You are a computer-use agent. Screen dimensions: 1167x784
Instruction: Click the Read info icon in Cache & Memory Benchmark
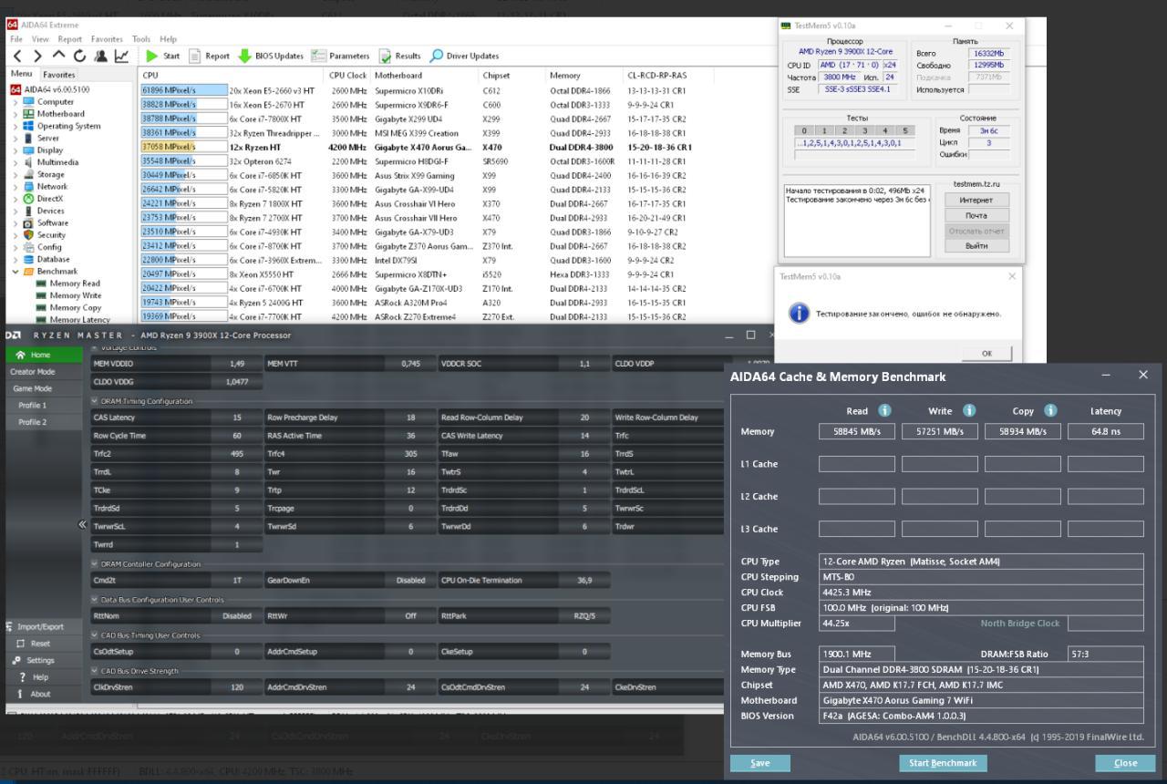(x=883, y=411)
